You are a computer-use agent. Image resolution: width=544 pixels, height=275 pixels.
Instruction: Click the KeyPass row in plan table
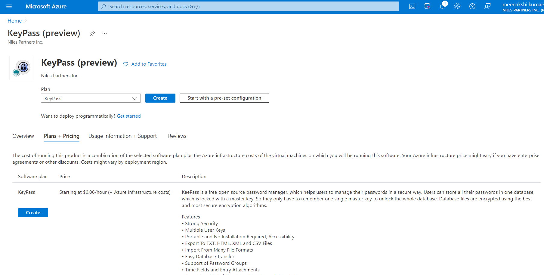[26, 192]
